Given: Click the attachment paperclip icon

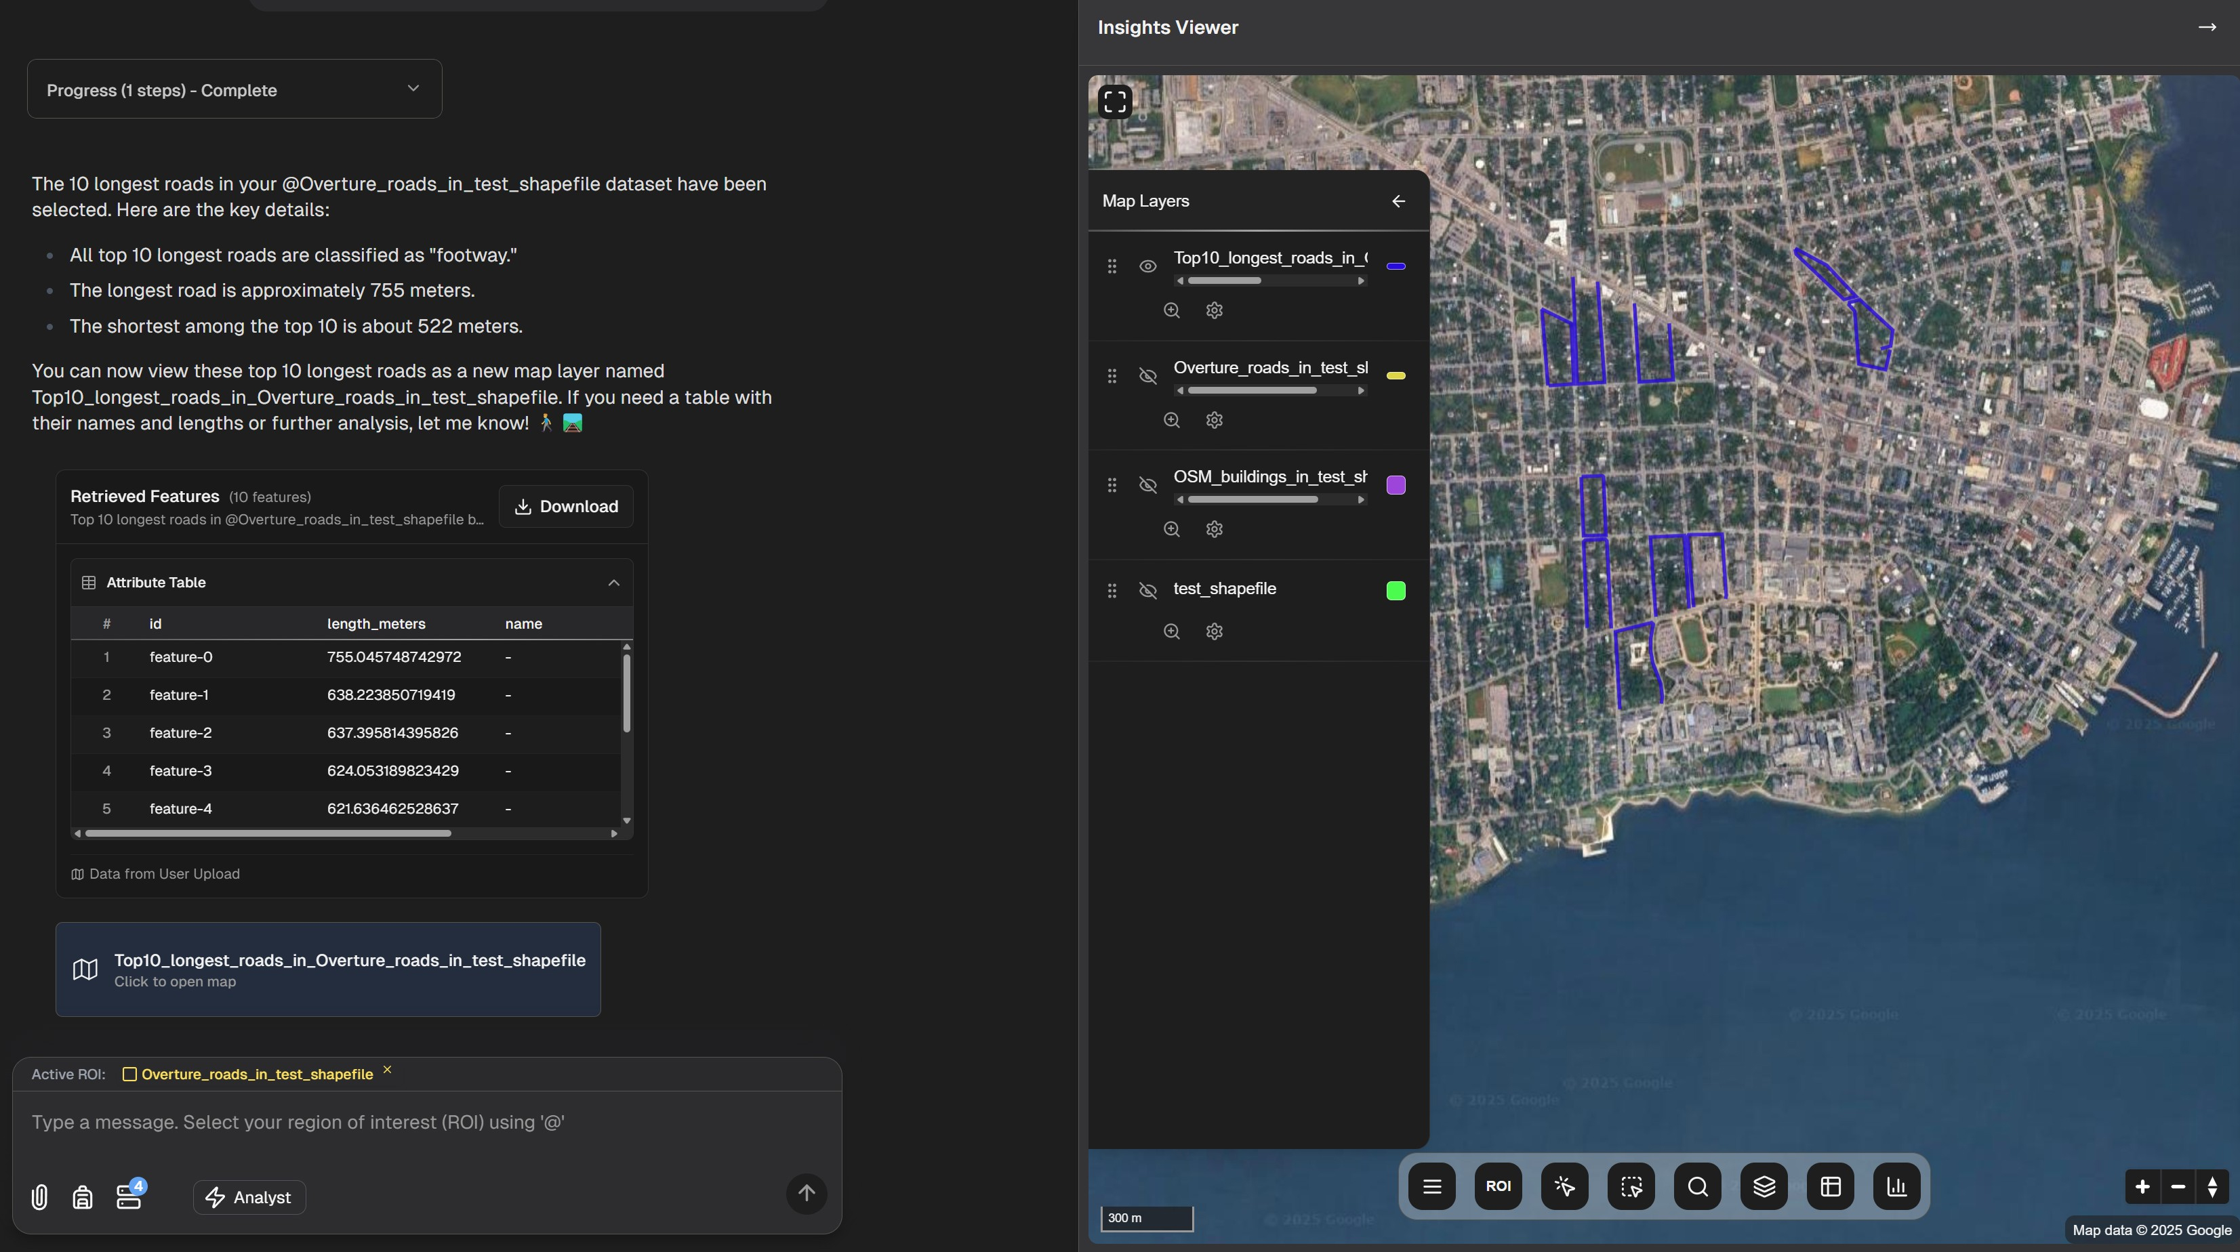Looking at the screenshot, I should click(x=39, y=1197).
